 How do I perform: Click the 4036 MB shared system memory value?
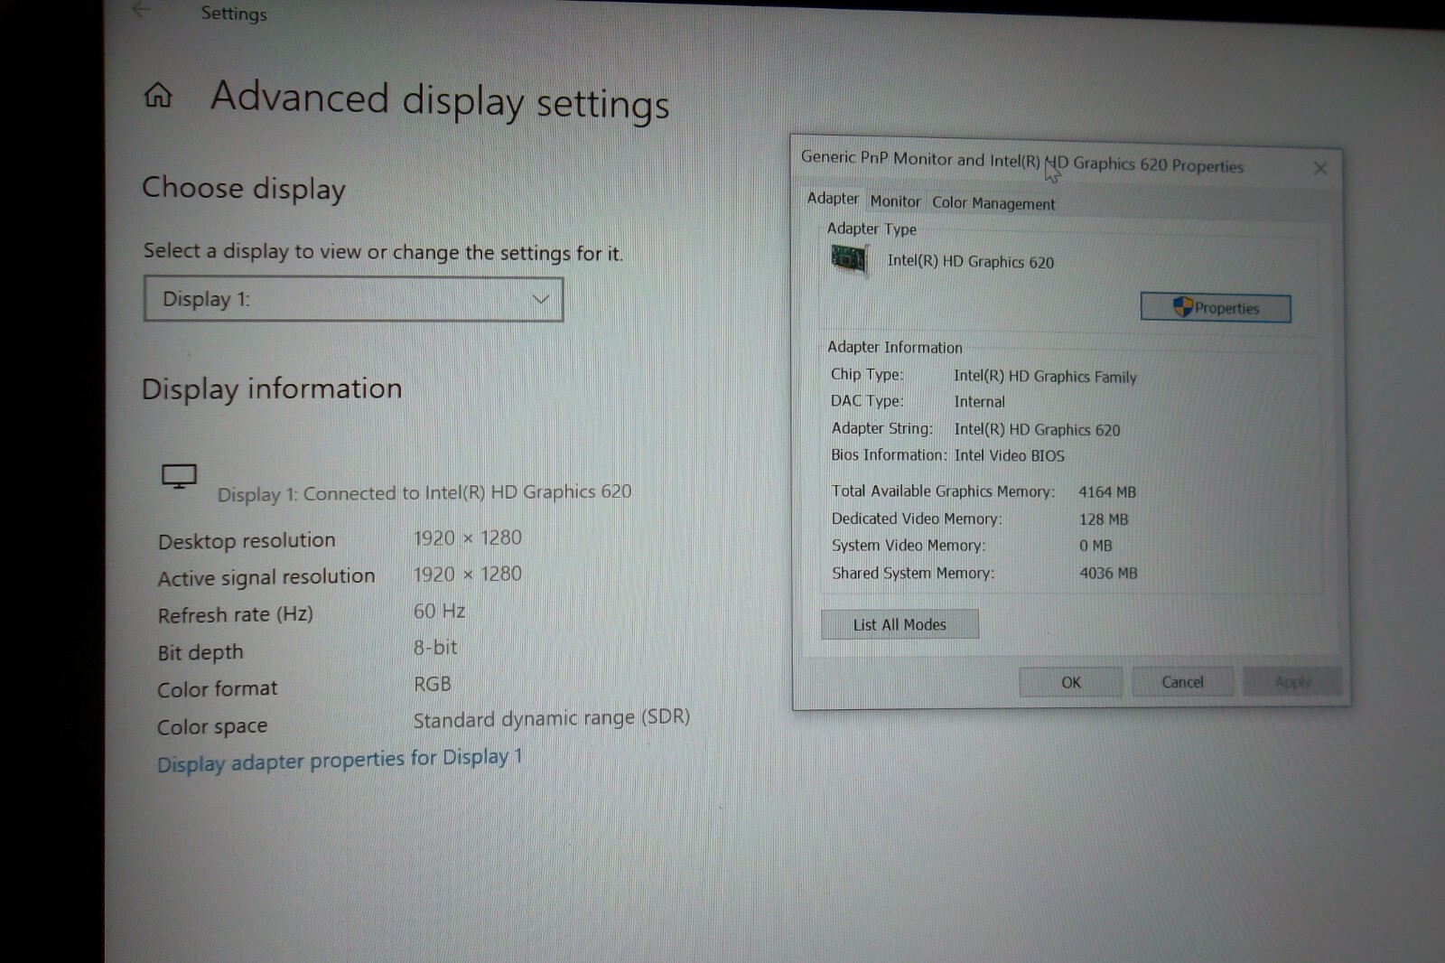pyautogui.click(x=1108, y=573)
